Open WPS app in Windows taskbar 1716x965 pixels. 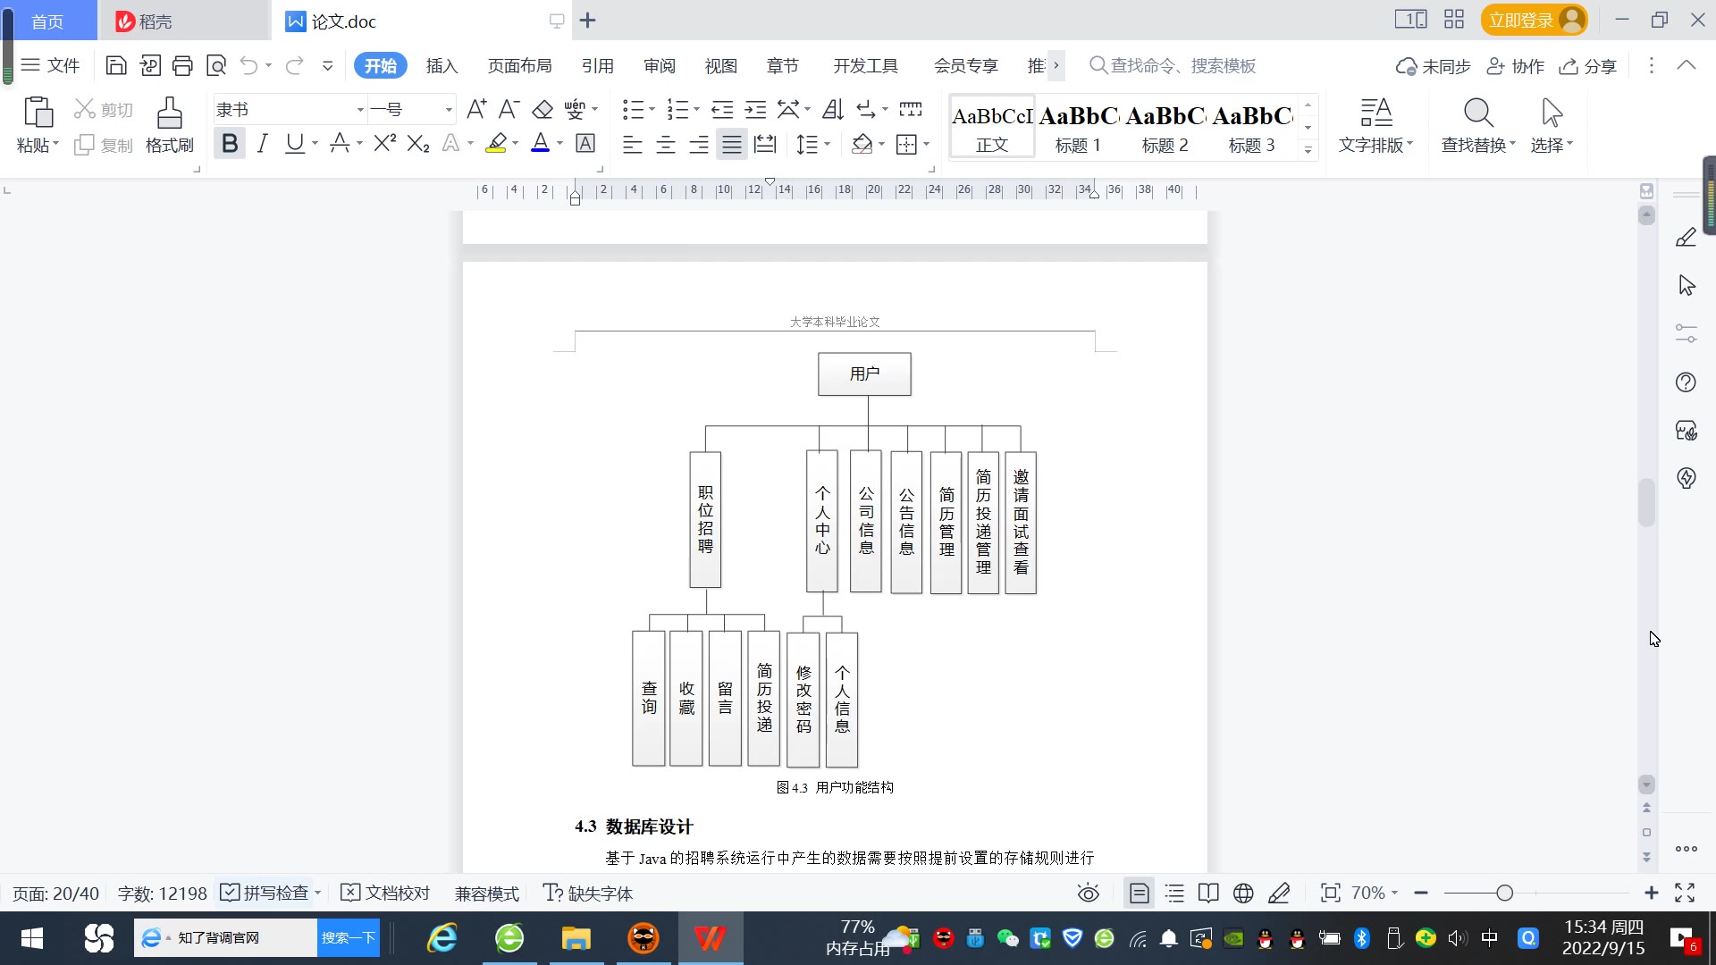(x=710, y=938)
